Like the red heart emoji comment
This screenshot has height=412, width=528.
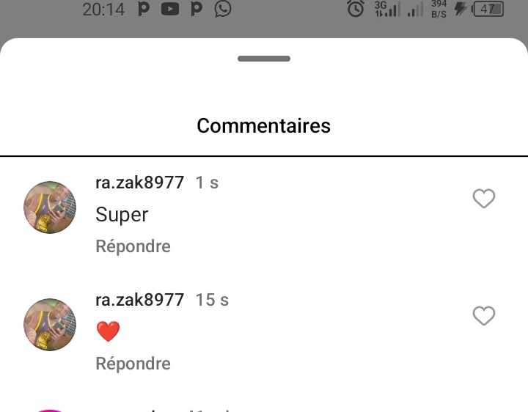(484, 315)
